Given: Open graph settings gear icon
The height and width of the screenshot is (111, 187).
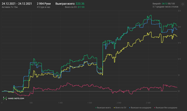Looking at the screenshot, I should pos(182,4).
